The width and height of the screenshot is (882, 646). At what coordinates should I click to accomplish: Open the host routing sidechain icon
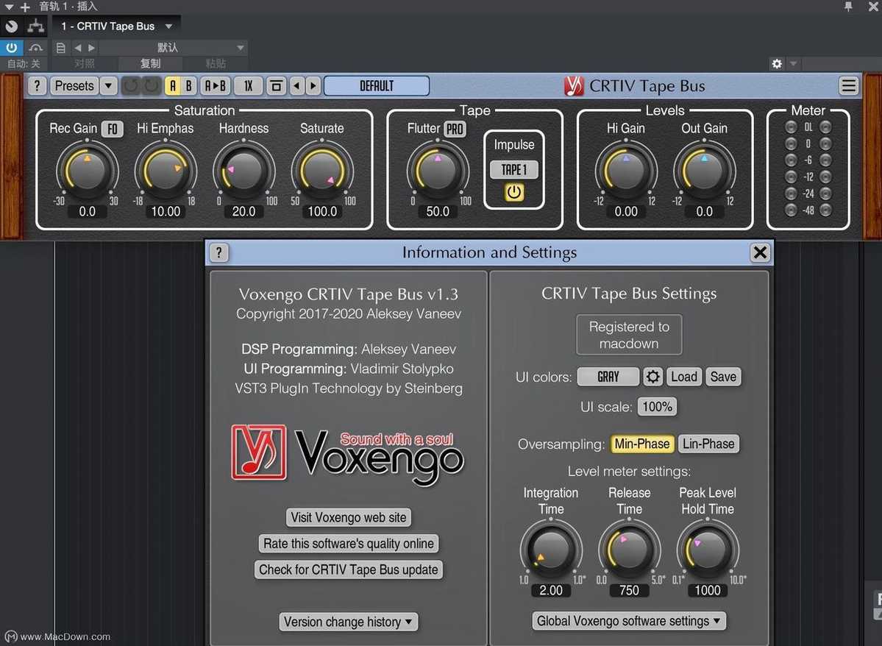36,26
